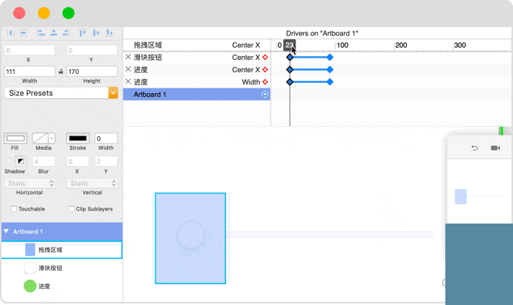513x305 pixels.
Task: Add keyframe on 进度 Center X row
Action: [x=265, y=70]
